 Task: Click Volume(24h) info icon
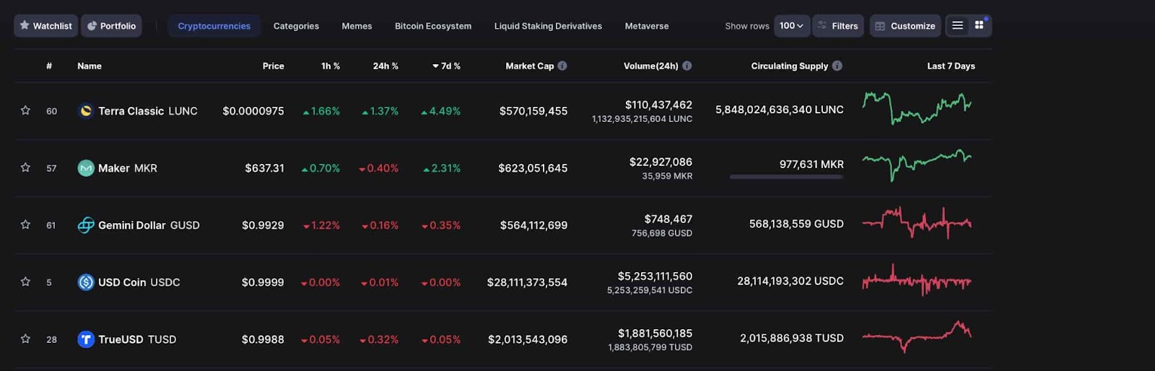[x=687, y=66]
